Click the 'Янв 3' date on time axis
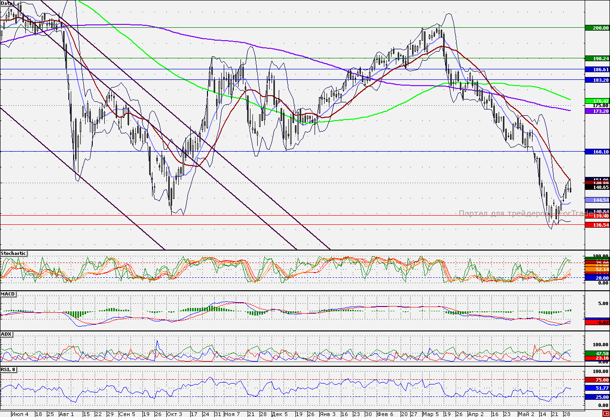This screenshot has width=610, height=417. point(327,414)
